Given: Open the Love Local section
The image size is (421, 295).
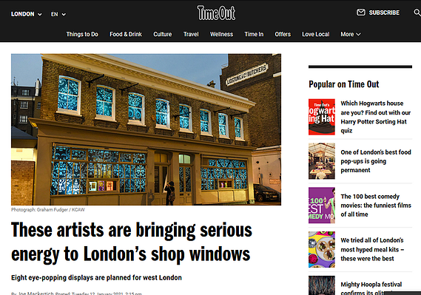Looking at the screenshot, I should pyautogui.click(x=315, y=34).
